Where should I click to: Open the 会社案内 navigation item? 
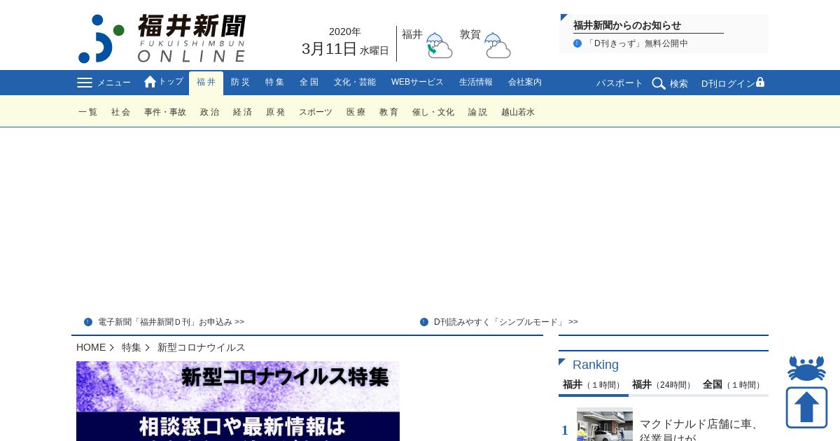525,82
